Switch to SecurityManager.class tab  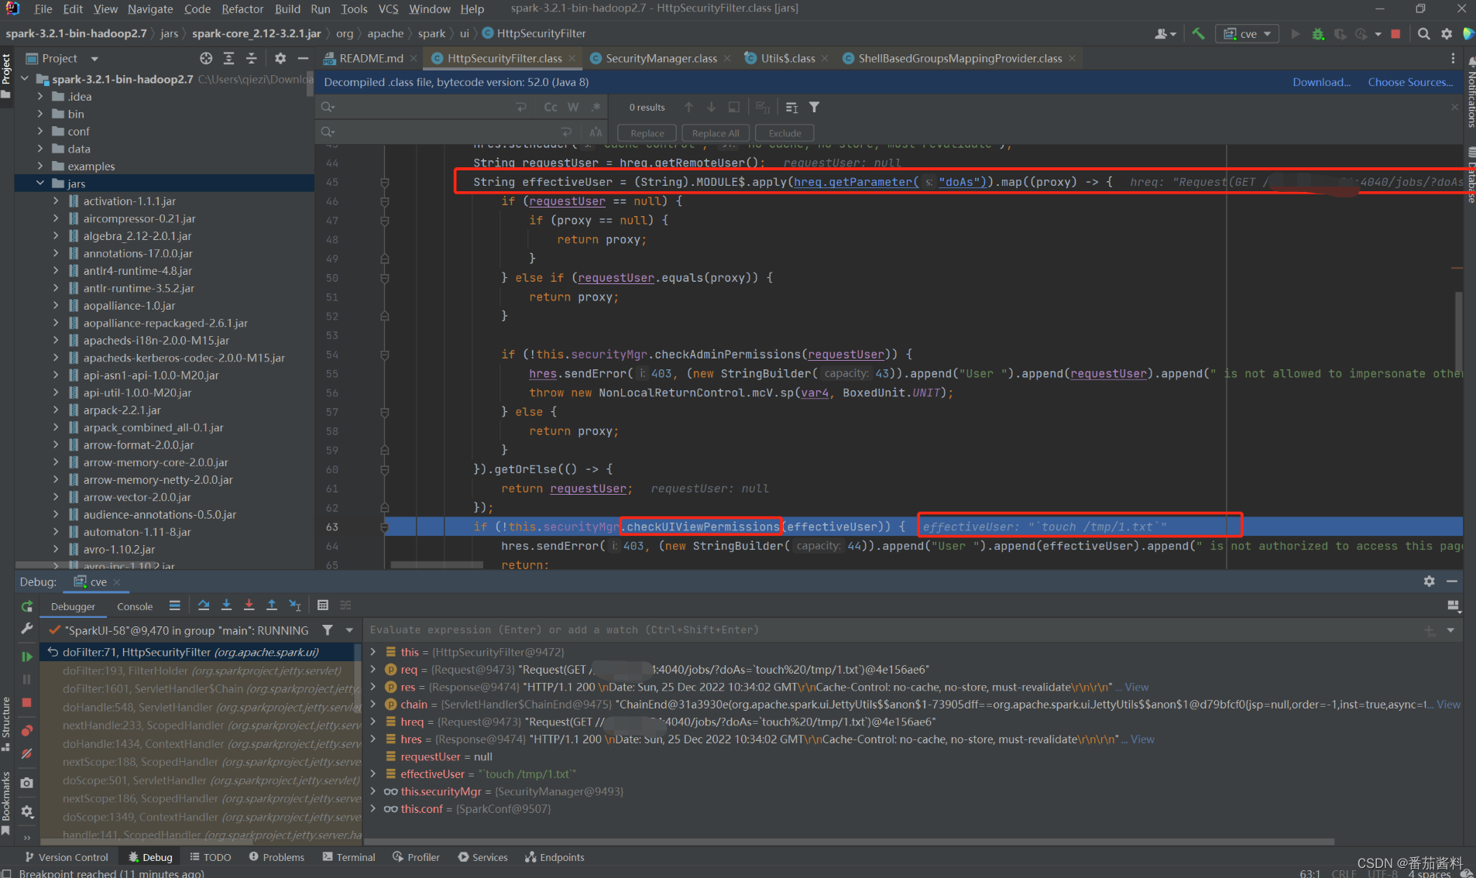[661, 58]
